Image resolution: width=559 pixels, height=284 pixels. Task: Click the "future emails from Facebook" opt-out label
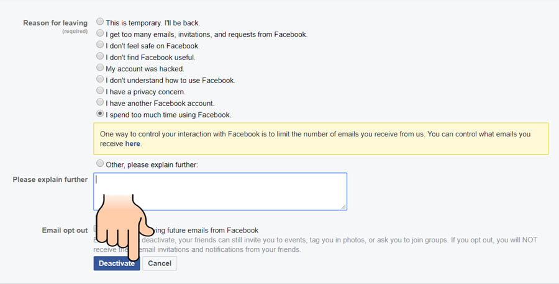click(204, 230)
